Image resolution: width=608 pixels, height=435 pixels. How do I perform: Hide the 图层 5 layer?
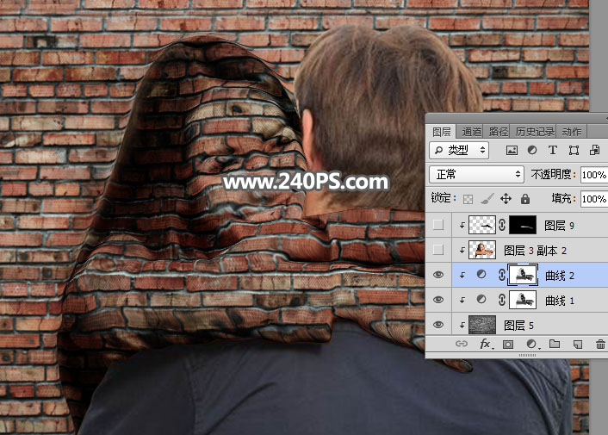coord(438,325)
